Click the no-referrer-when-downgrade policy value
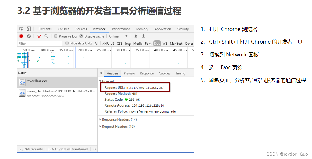312x159 pixels. pyautogui.click(x=153, y=111)
